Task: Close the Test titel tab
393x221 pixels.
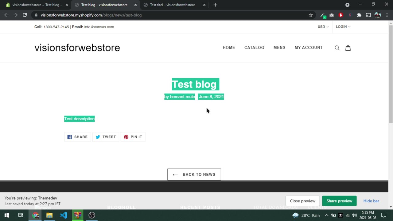Action: pos(204,5)
